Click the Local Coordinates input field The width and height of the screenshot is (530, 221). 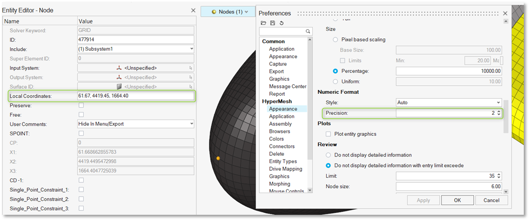point(136,96)
